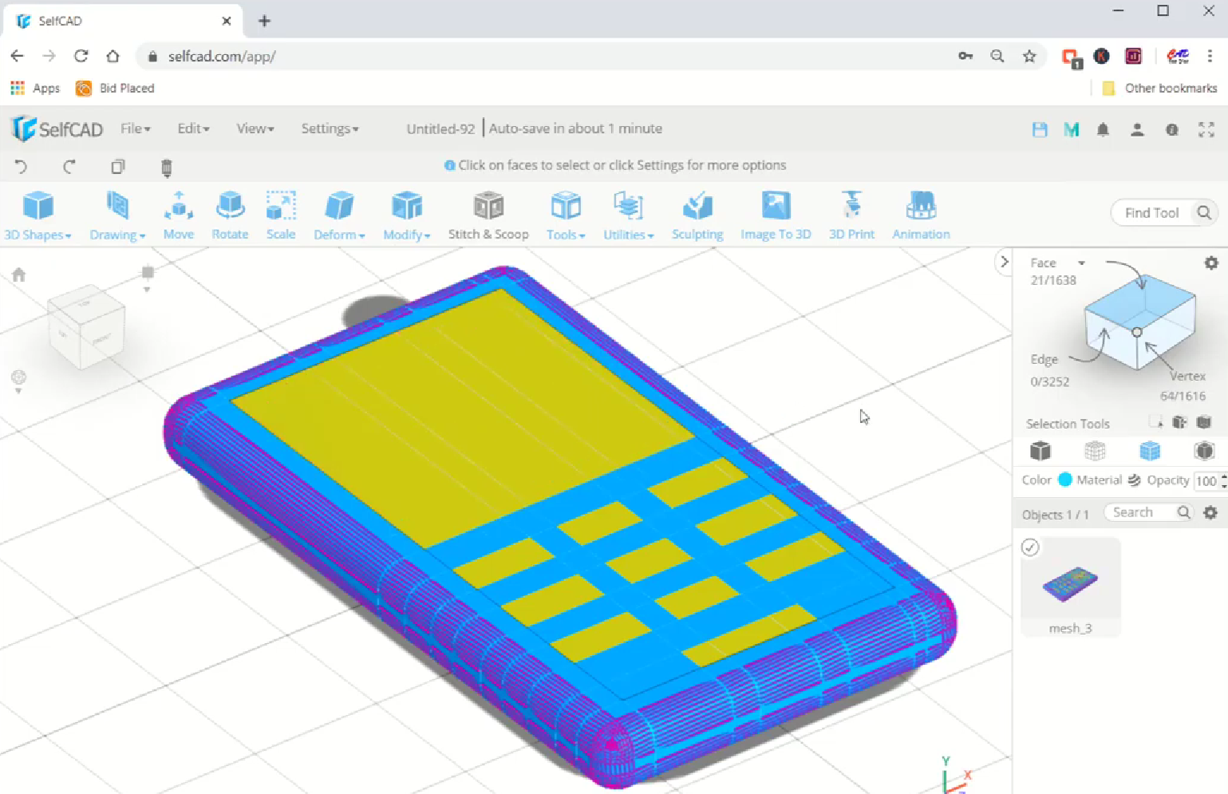Select the Scale tool
1228x794 pixels.
281,216
